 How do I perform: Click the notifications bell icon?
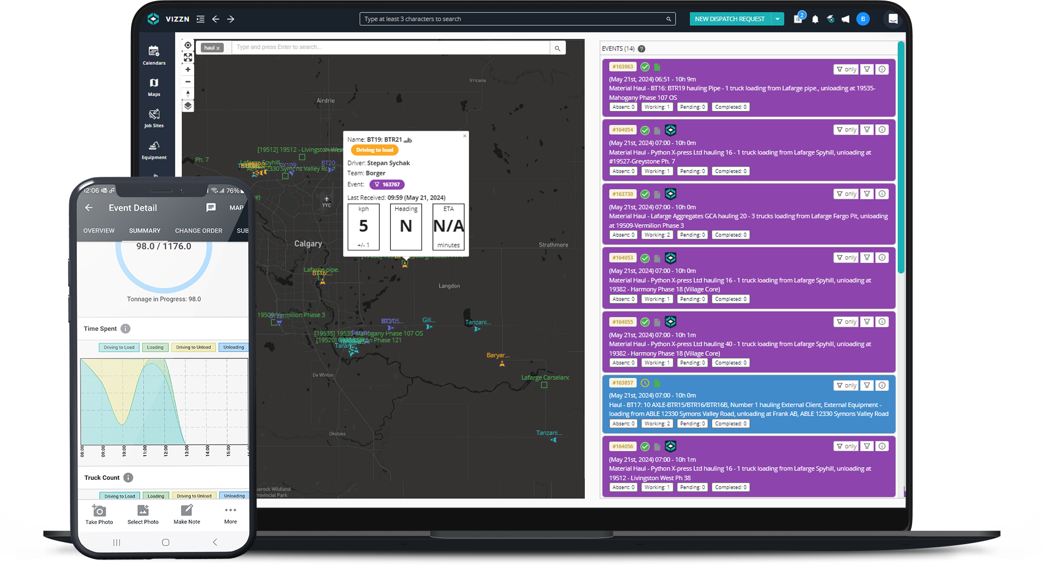click(x=815, y=19)
